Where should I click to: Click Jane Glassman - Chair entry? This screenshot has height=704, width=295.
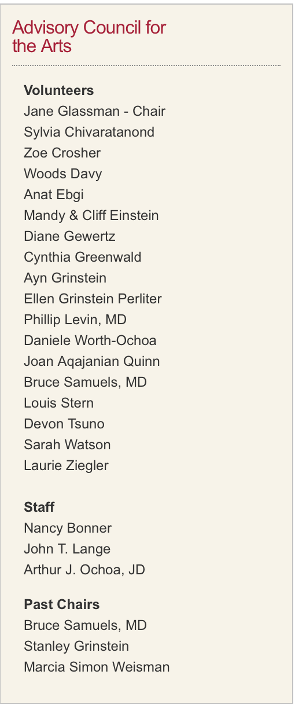coord(95,111)
